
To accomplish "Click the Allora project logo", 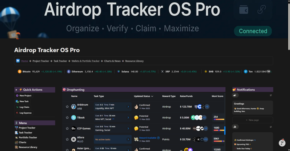I will point(73,139).
